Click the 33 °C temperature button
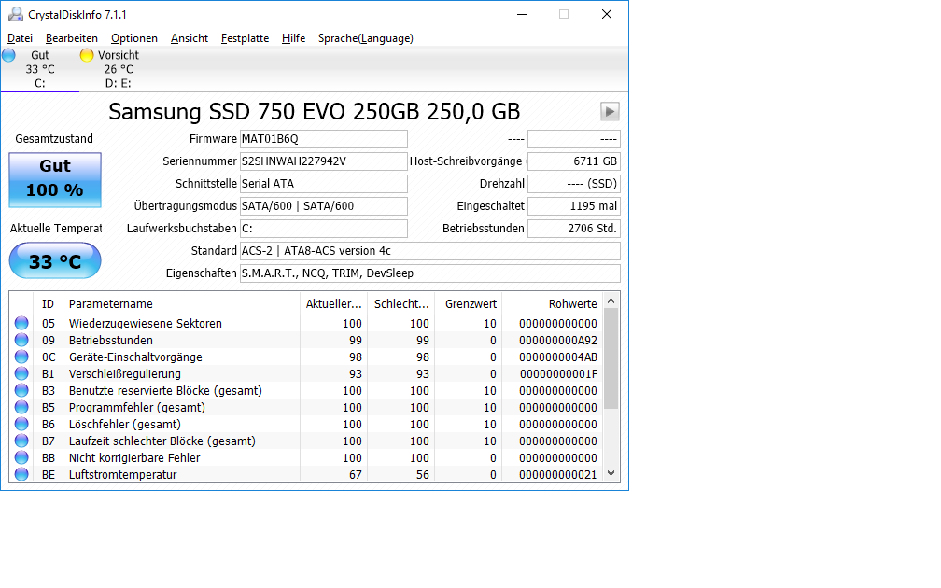Viewport: 941px width, 588px height. (55, 261)
